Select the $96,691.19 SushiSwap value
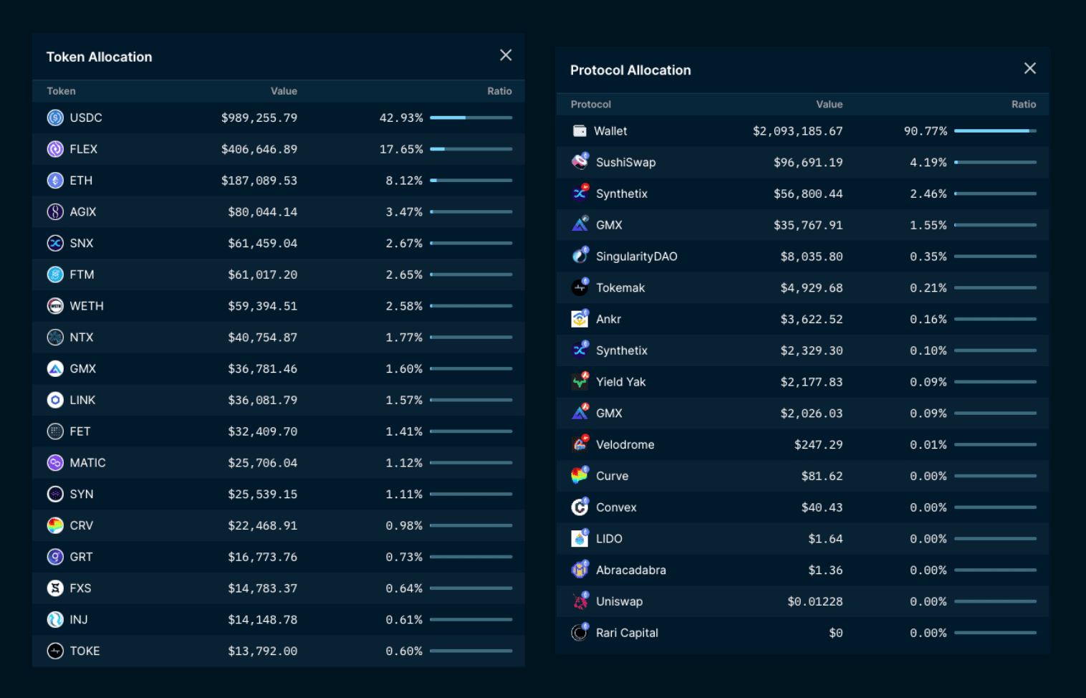 808,162
